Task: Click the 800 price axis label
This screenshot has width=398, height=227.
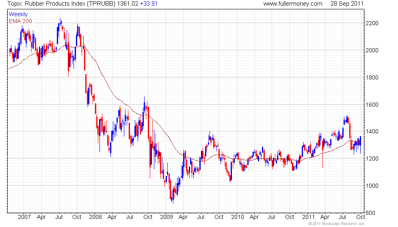Action: click(370, 213)
